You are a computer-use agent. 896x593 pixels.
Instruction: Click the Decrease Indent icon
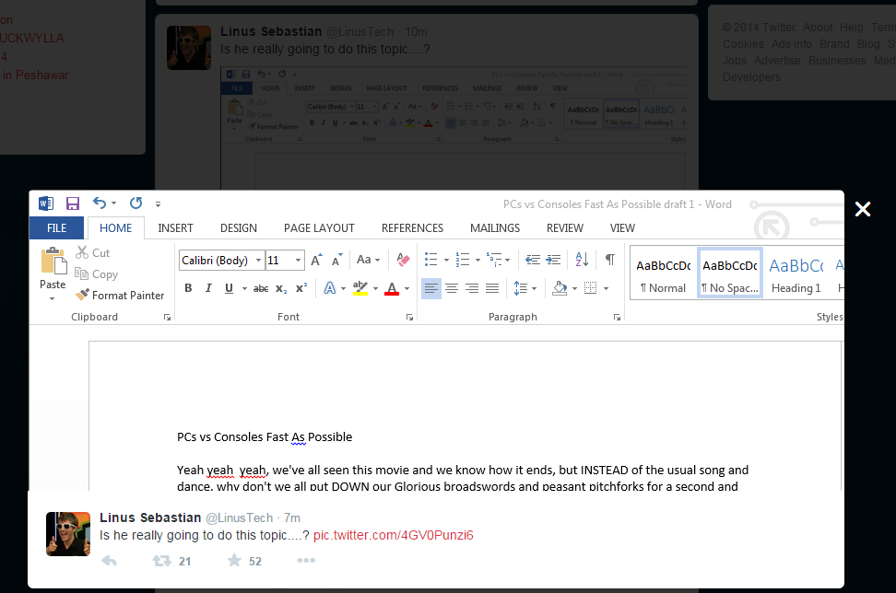(533, 260)
